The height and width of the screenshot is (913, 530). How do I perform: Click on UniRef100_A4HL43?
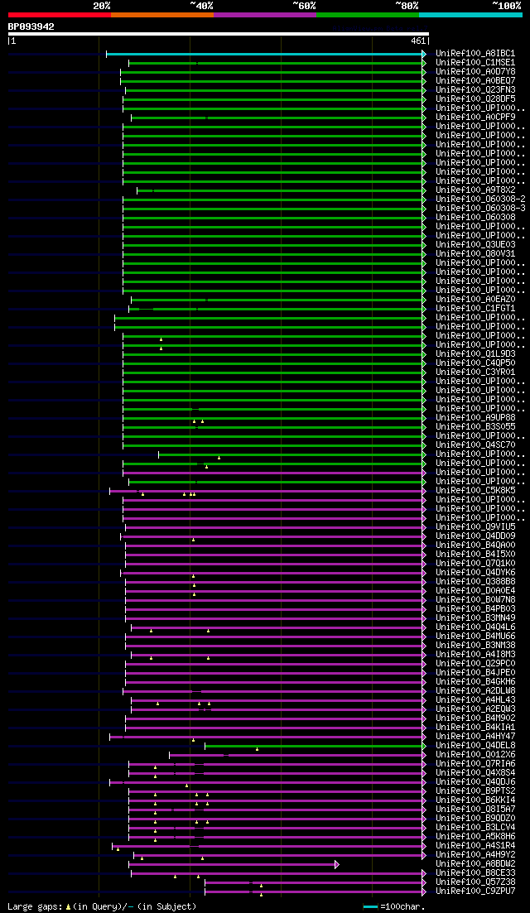[x=475, y=700]
